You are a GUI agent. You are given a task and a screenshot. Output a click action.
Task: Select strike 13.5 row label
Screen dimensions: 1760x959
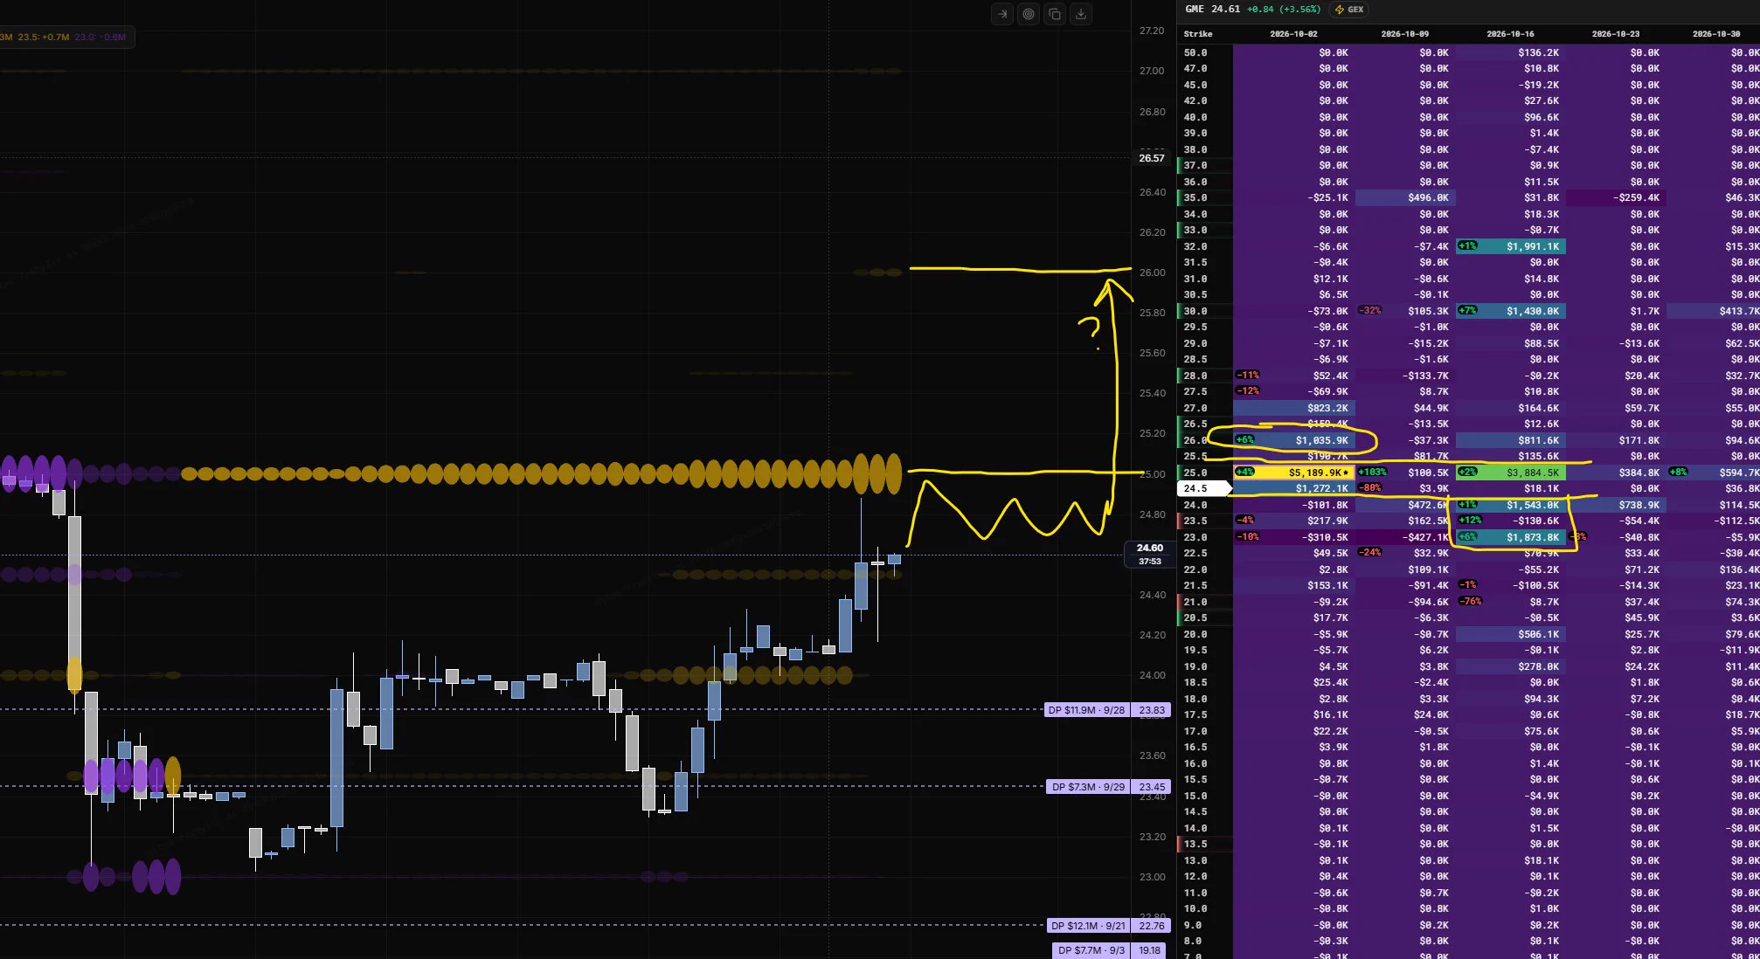(1195, 844)
